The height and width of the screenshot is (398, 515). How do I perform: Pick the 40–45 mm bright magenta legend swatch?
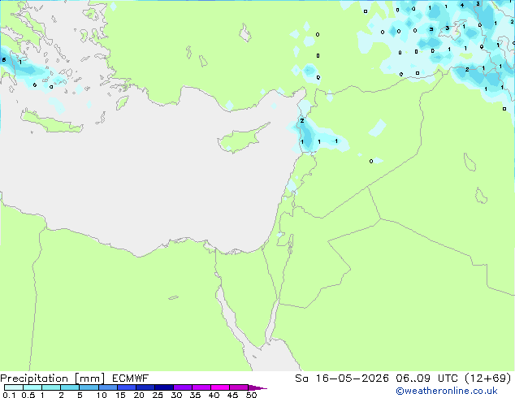220,387
